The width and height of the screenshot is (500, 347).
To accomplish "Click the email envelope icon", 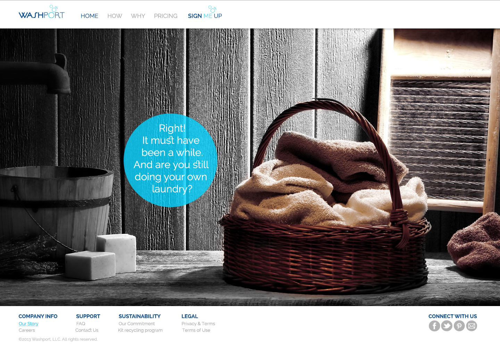I will (x=472, y=326).
